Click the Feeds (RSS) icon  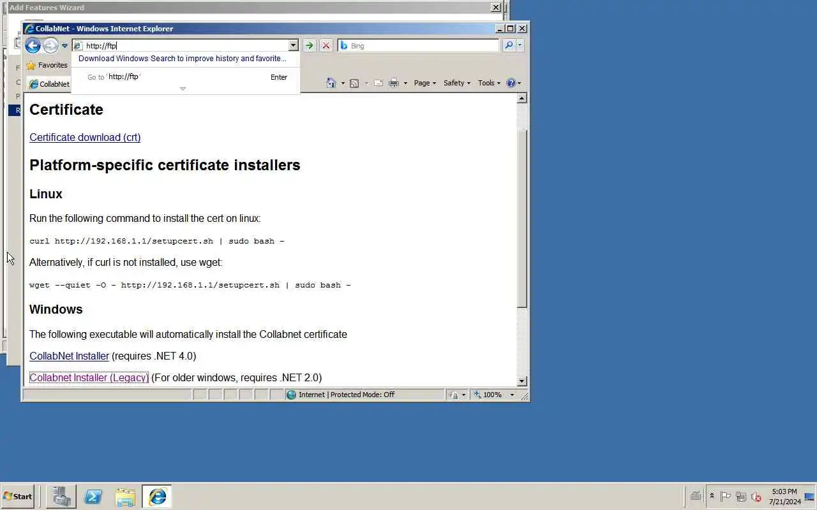click(x=354, y=83)
